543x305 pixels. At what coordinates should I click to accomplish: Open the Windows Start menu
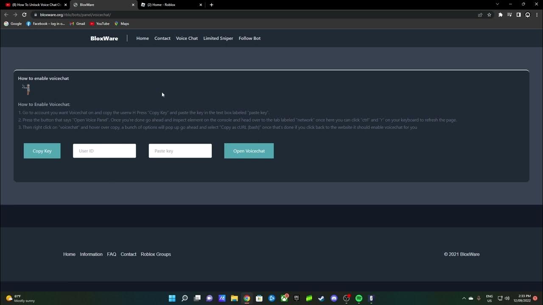coord(172,298)
